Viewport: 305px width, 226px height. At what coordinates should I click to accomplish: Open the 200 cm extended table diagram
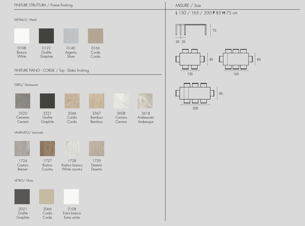click(195, 93)
